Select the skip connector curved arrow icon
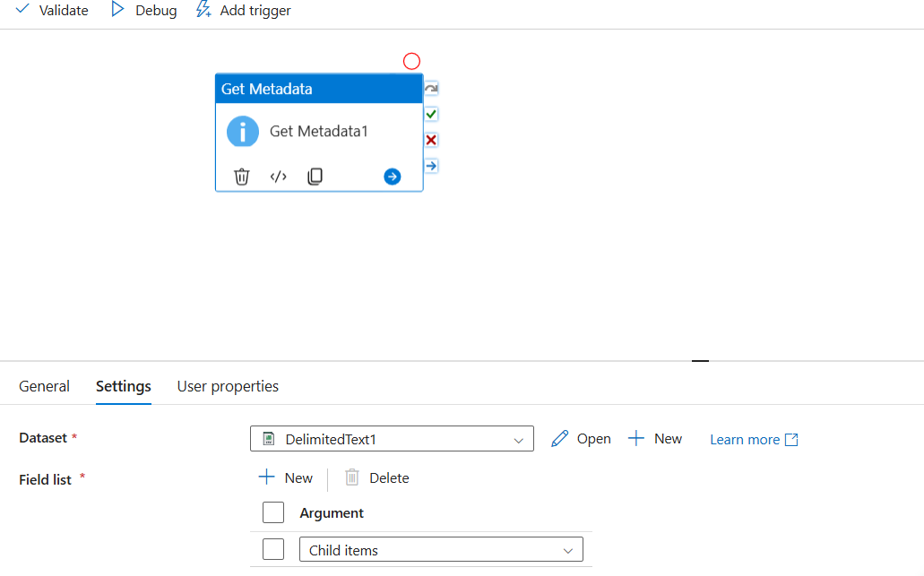 [431, 88]
